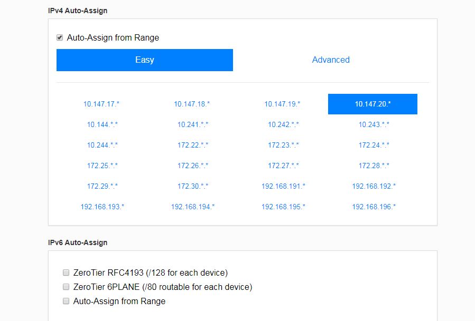Select the 172.22.*.* range
This screenshot has width=475, height=321.
[193, 145]
